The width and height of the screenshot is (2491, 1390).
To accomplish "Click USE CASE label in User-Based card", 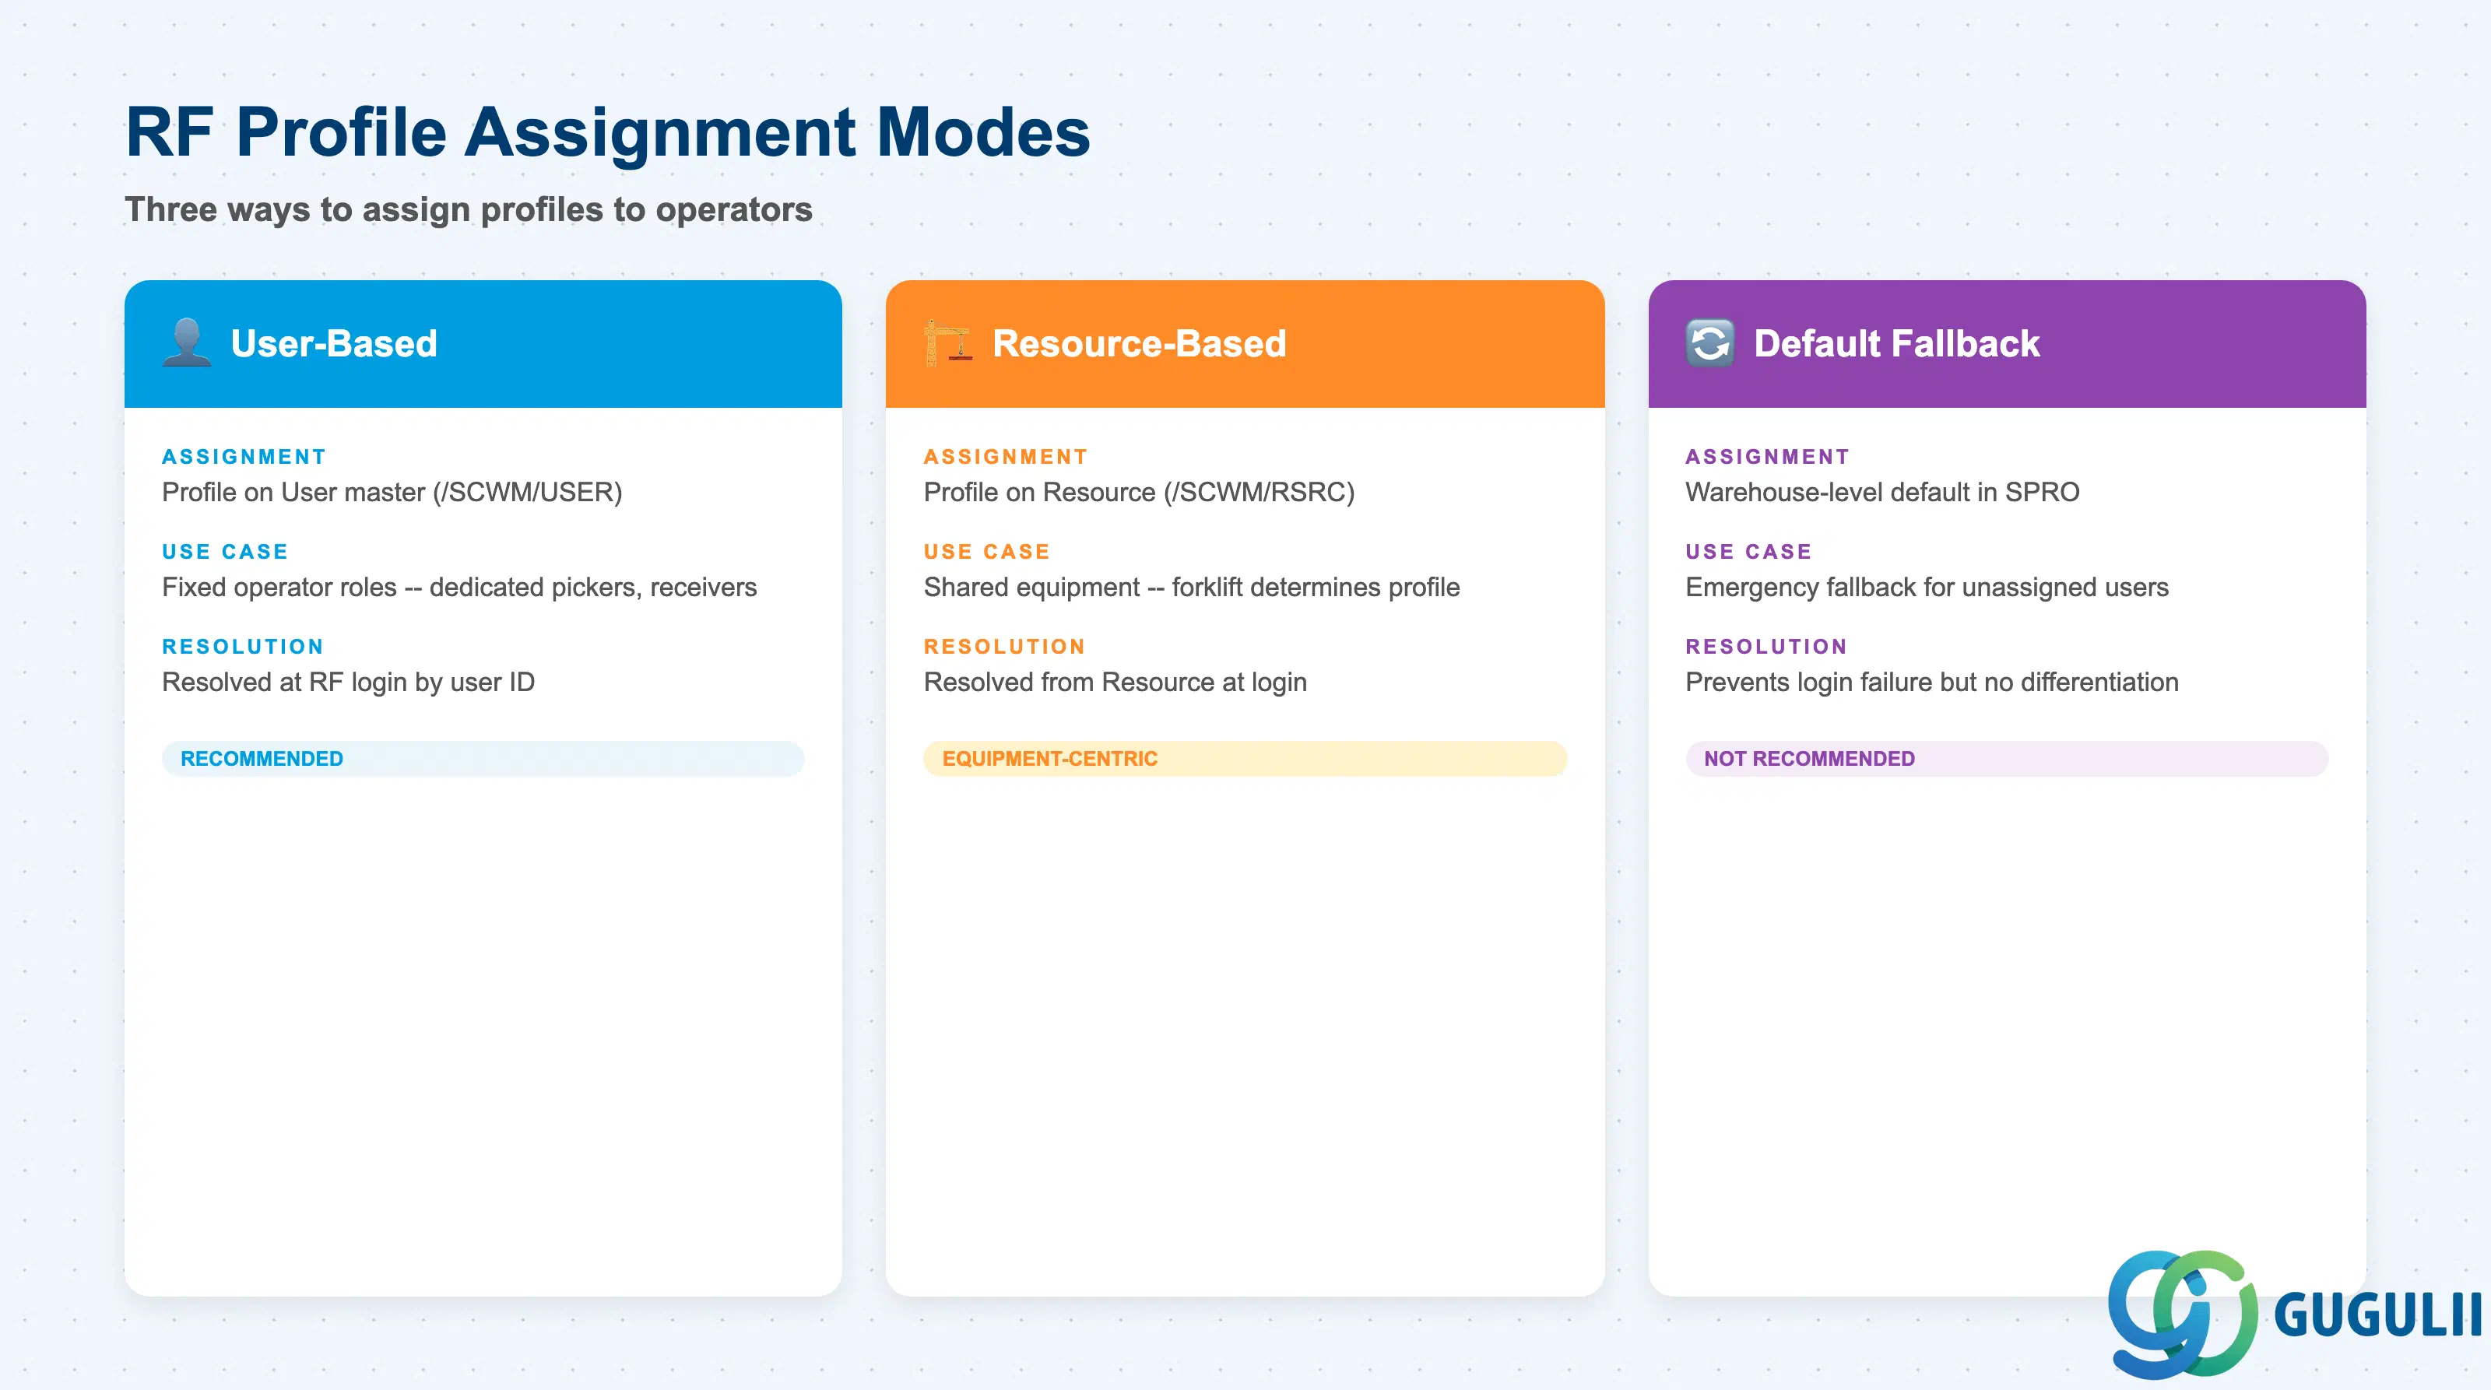I will click(x=224, y=551).
